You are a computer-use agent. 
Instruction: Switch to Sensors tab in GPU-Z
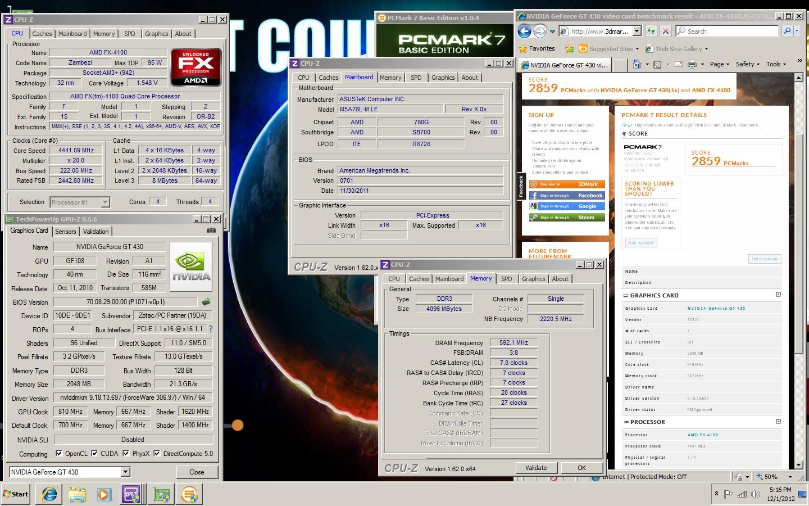[65, 231]
